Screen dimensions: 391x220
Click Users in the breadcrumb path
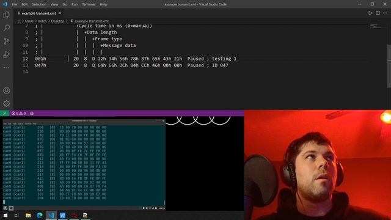(x=29, y=21)
